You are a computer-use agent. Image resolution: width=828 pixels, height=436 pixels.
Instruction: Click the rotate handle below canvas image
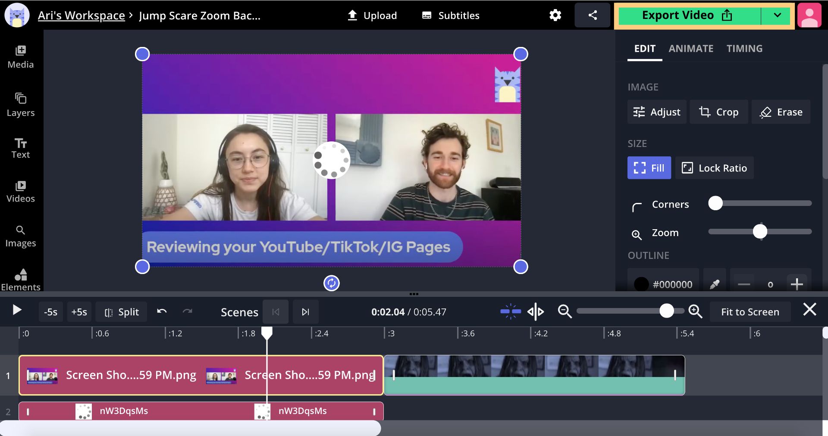pos(331,283)
